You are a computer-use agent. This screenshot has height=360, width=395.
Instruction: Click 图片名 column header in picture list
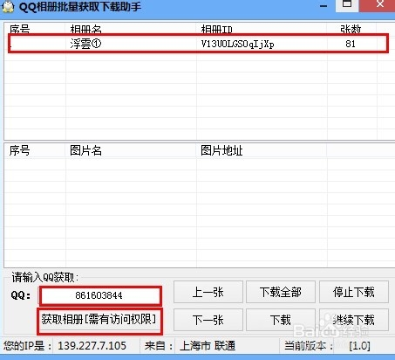pyautogui.click(x=85, y=150)
